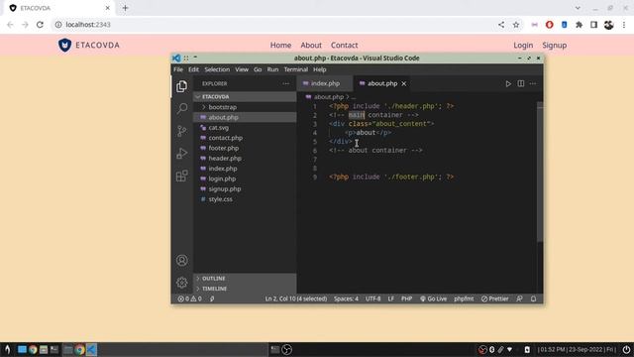This screenshot has height=357, width=634.
Task: Open header.php in the explorer
Action: tap(245, 159)
